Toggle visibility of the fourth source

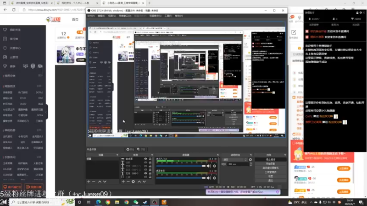point(145,169)
